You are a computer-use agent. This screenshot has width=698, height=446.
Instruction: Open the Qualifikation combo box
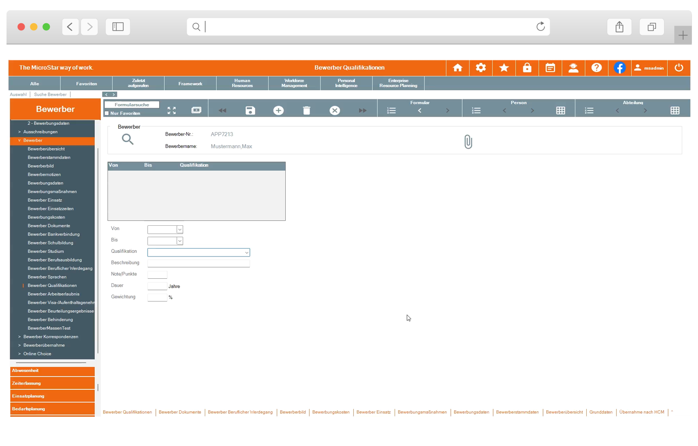click(x=199, y=252)
